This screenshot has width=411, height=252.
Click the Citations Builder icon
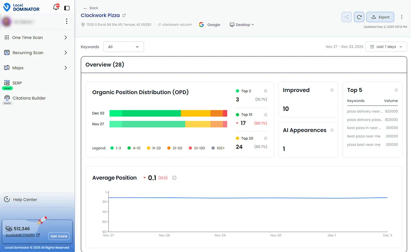pos(7,98)
